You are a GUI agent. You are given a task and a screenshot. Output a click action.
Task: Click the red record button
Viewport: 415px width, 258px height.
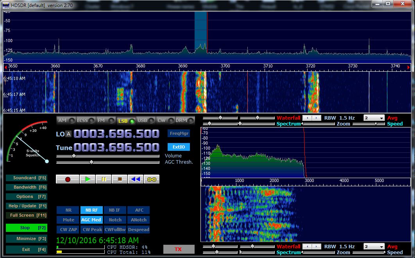pos(68,179)
